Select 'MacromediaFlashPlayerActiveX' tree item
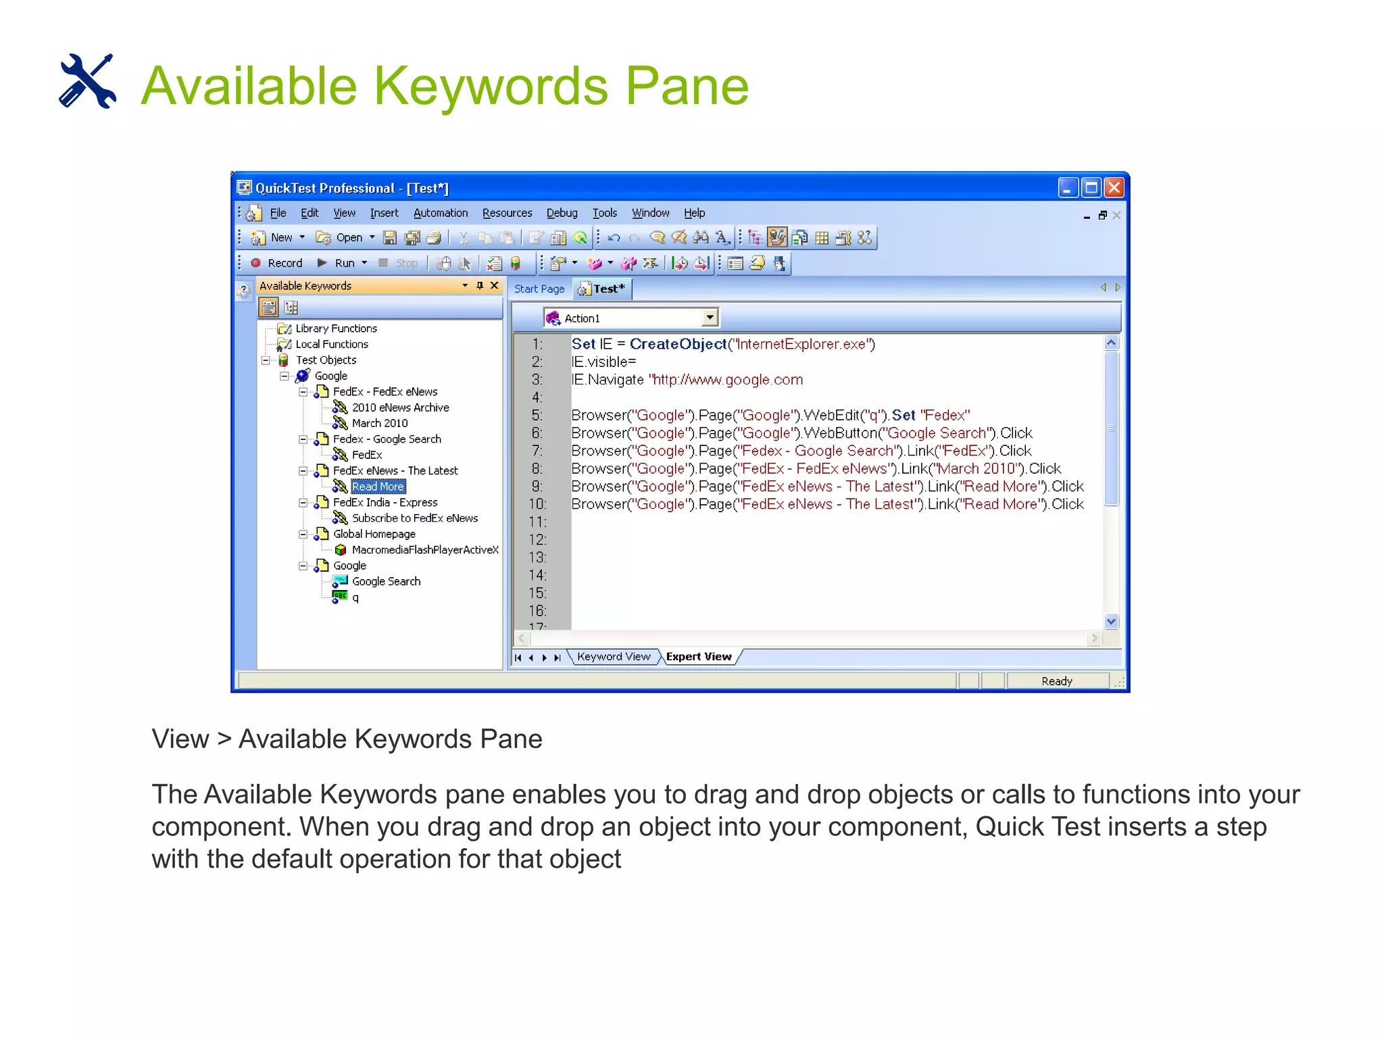 click(425, 550)
